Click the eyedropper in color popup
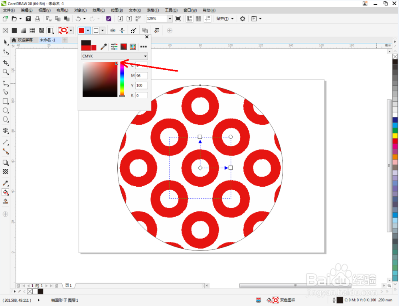Viewport: 399px width, 306px height. click(104, 47)
